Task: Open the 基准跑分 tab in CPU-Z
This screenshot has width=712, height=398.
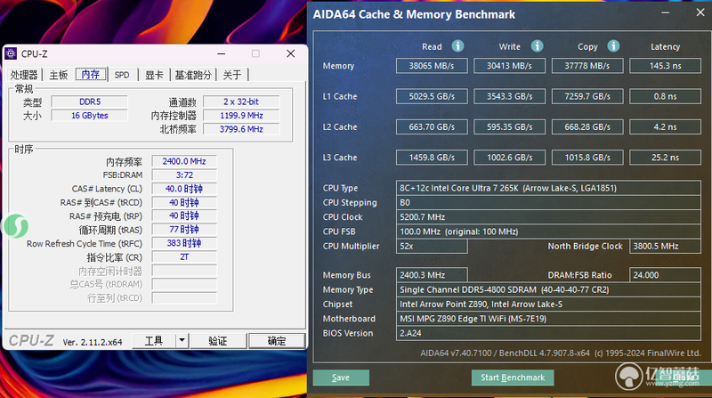Action: (193, 75)
